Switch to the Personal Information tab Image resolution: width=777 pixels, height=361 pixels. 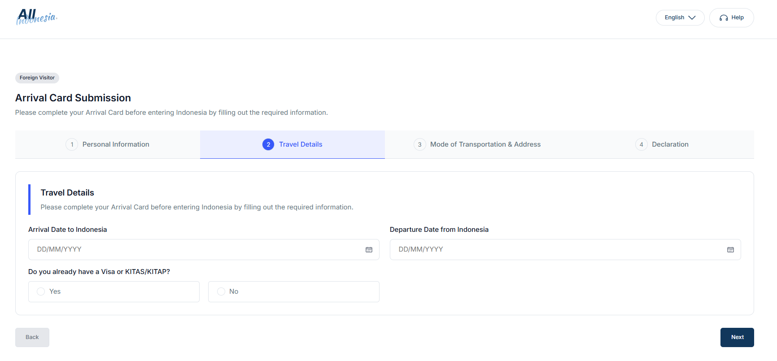click(x=108, y=144)
